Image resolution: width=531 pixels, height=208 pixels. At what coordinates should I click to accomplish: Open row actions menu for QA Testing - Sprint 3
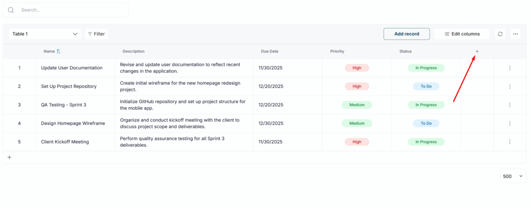coord(510,105)
